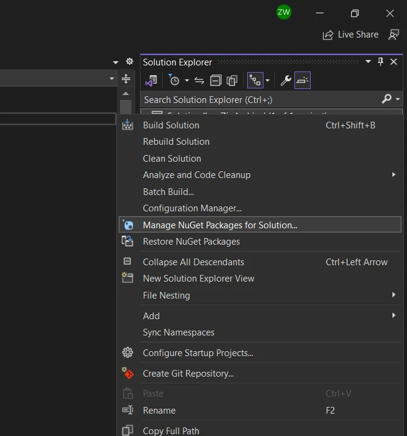Click the ZW account avatar
The width and height of the screenshot is (407, 436).
(283, 12)
